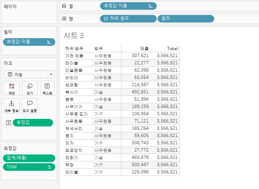The height and width of the screenshot is (189, 259).
Task: Select the 합계(매출) measure pill
Action: point(29,158)
